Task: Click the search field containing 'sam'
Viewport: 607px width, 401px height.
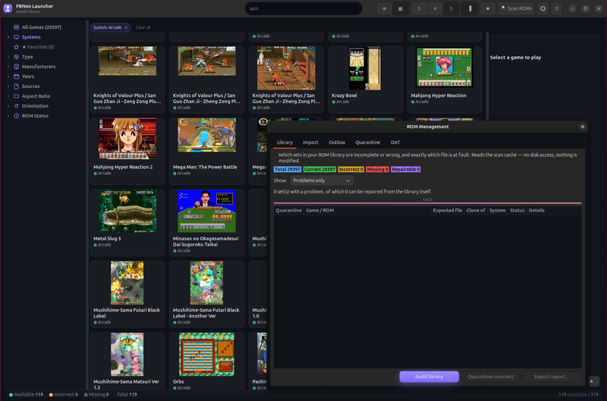Action: [x=303, y=8]
